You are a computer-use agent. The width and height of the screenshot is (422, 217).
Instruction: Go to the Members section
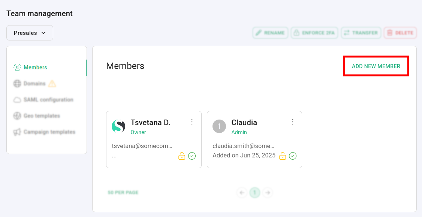click(35, 67)
